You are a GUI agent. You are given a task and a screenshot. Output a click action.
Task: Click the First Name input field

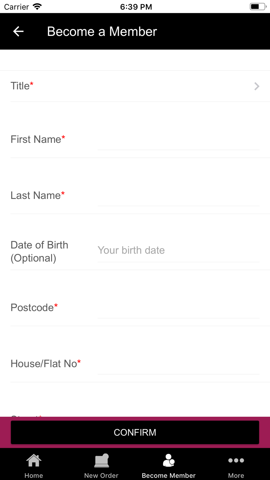tap(178, 139)
